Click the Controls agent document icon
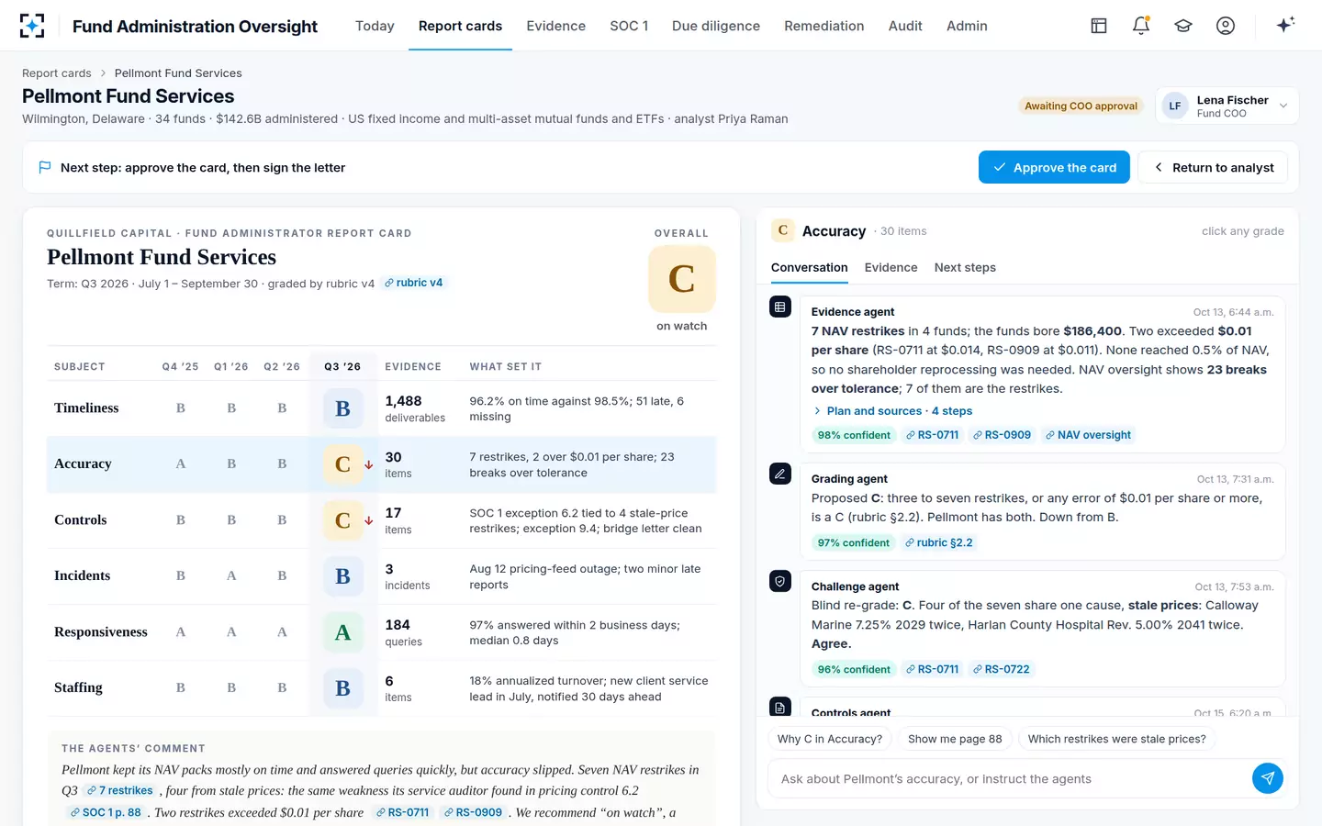 tap(780, 707)
